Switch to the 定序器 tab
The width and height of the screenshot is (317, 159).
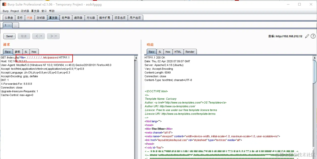(66, 18)
